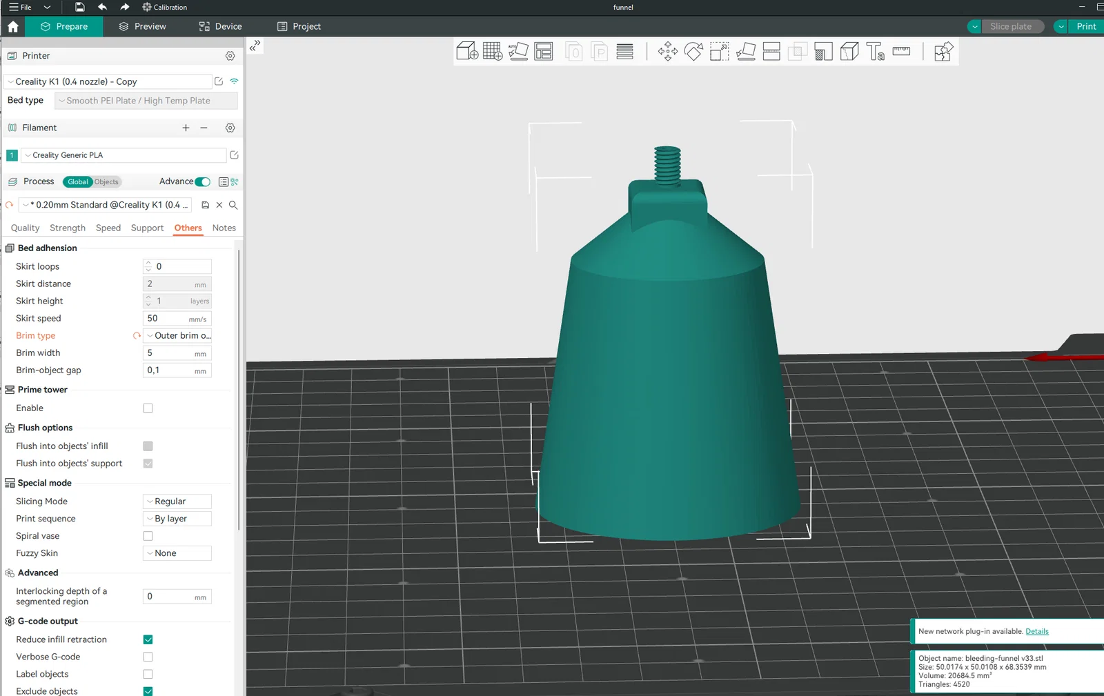Switch process scope to Objects
Image resolution: width=1104 pixels, height=696 pixels.
coord(106,182)
